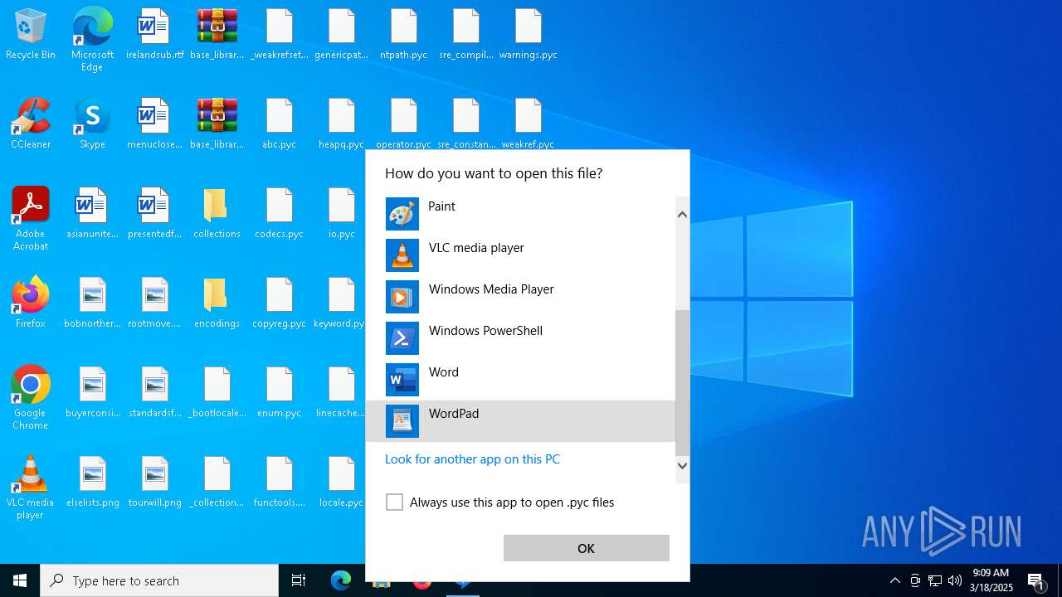
Task: Select the CCleaner desktop shortcut
Action: (x=31, y=124)
